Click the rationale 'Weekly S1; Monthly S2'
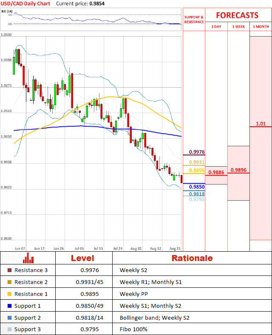This screenshot has height=335, width=272. (x=150, y=306)
